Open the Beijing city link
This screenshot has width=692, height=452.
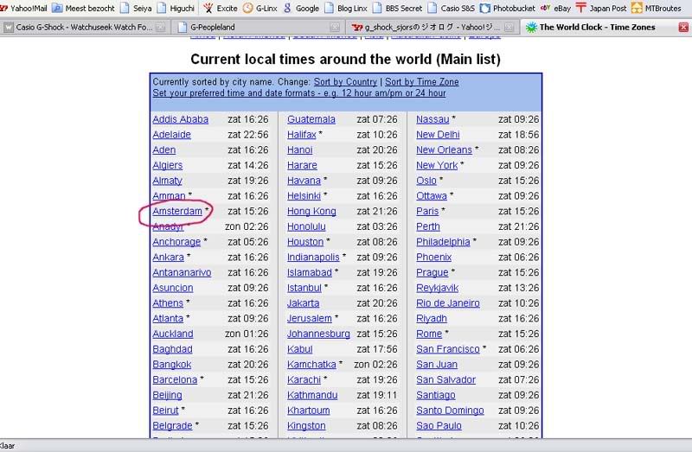click(167, 395)
